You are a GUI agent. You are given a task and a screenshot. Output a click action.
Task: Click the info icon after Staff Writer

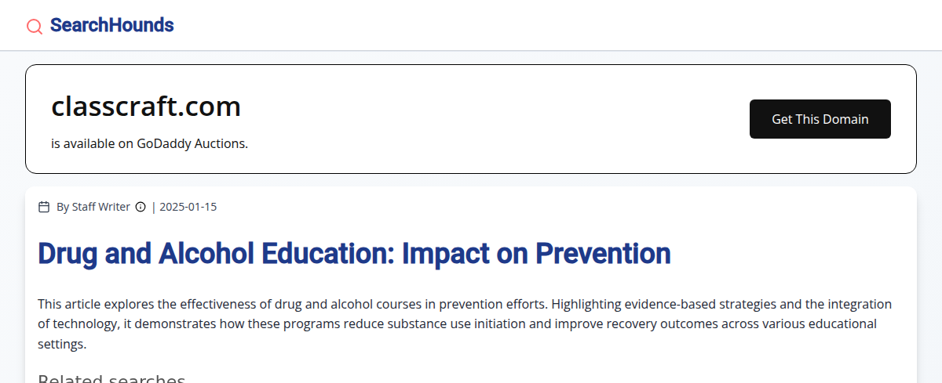(141, 207)
